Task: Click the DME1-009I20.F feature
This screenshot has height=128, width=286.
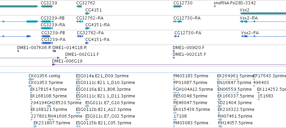Action: pyautogui.click(x=189, y=48)
